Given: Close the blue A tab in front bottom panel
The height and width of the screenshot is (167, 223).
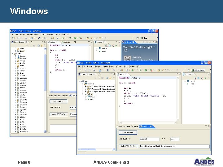Looking at the screenshot, I should (151, 126).
